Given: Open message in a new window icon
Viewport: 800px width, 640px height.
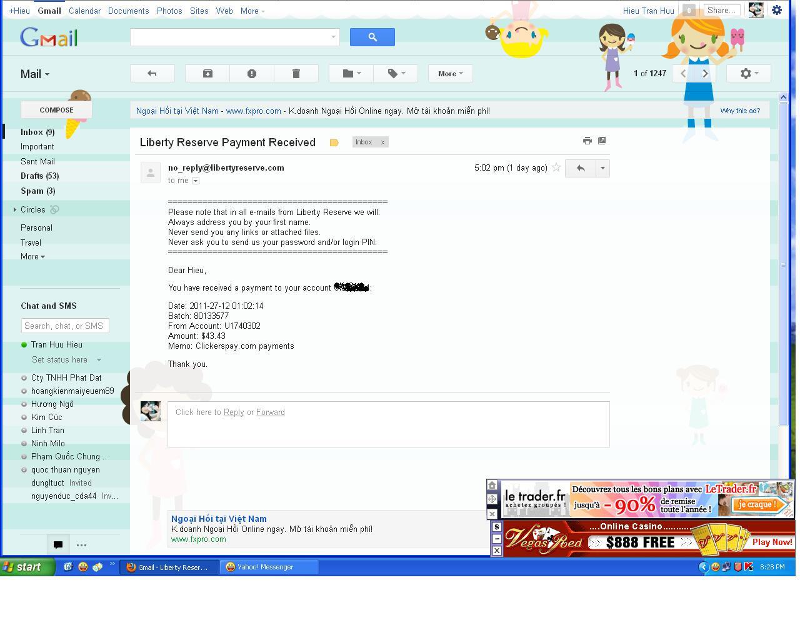Looking at the screenshot, I should coord(602,141).
